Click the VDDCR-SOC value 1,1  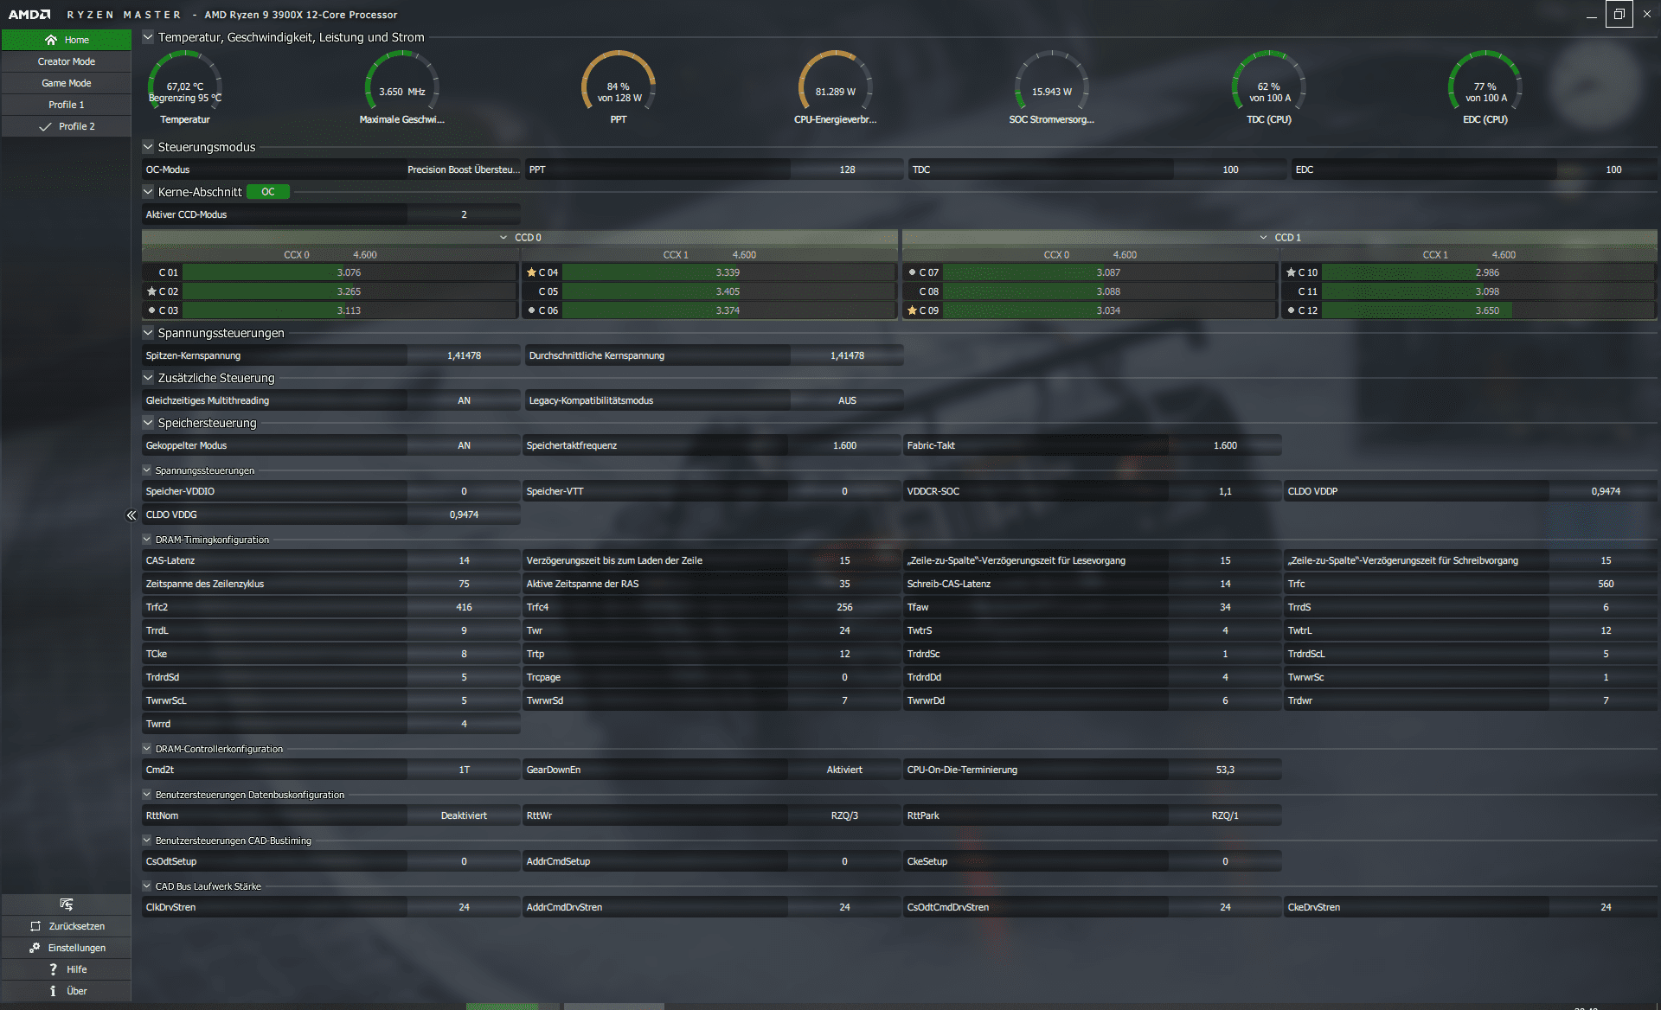pos(1225,491)
